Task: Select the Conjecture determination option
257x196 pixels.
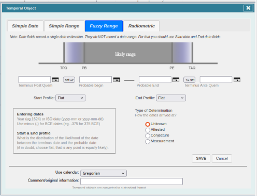Action: coord(148,135)
